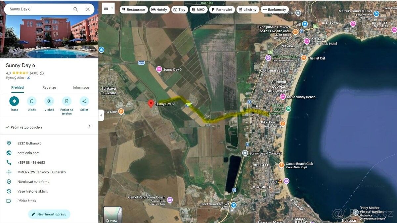Image resolution: width=397 pixels, height=223 pixels.
Task: Click the Kikki Beach marker
Action: click(283, 123)
